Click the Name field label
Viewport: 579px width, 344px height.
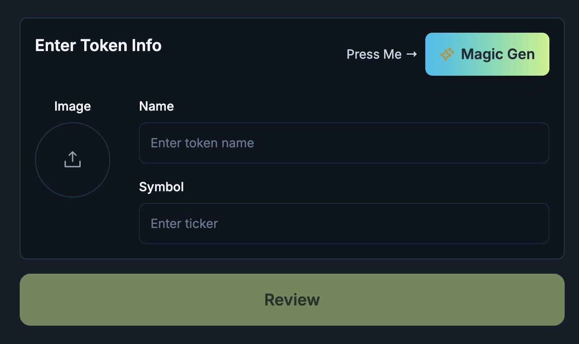click(156, 106)
